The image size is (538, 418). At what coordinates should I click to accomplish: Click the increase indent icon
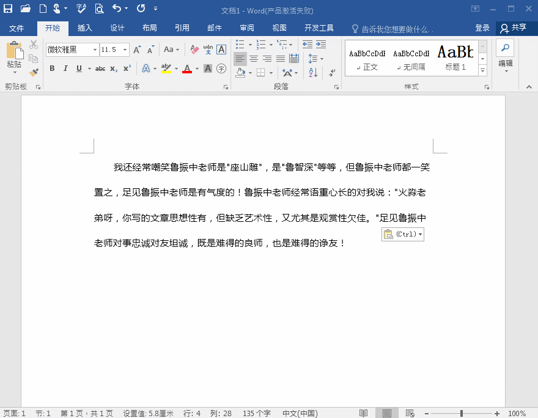click(x=322, y=45)
